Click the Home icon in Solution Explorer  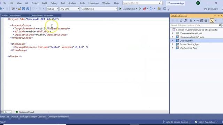tap(181, 21)
